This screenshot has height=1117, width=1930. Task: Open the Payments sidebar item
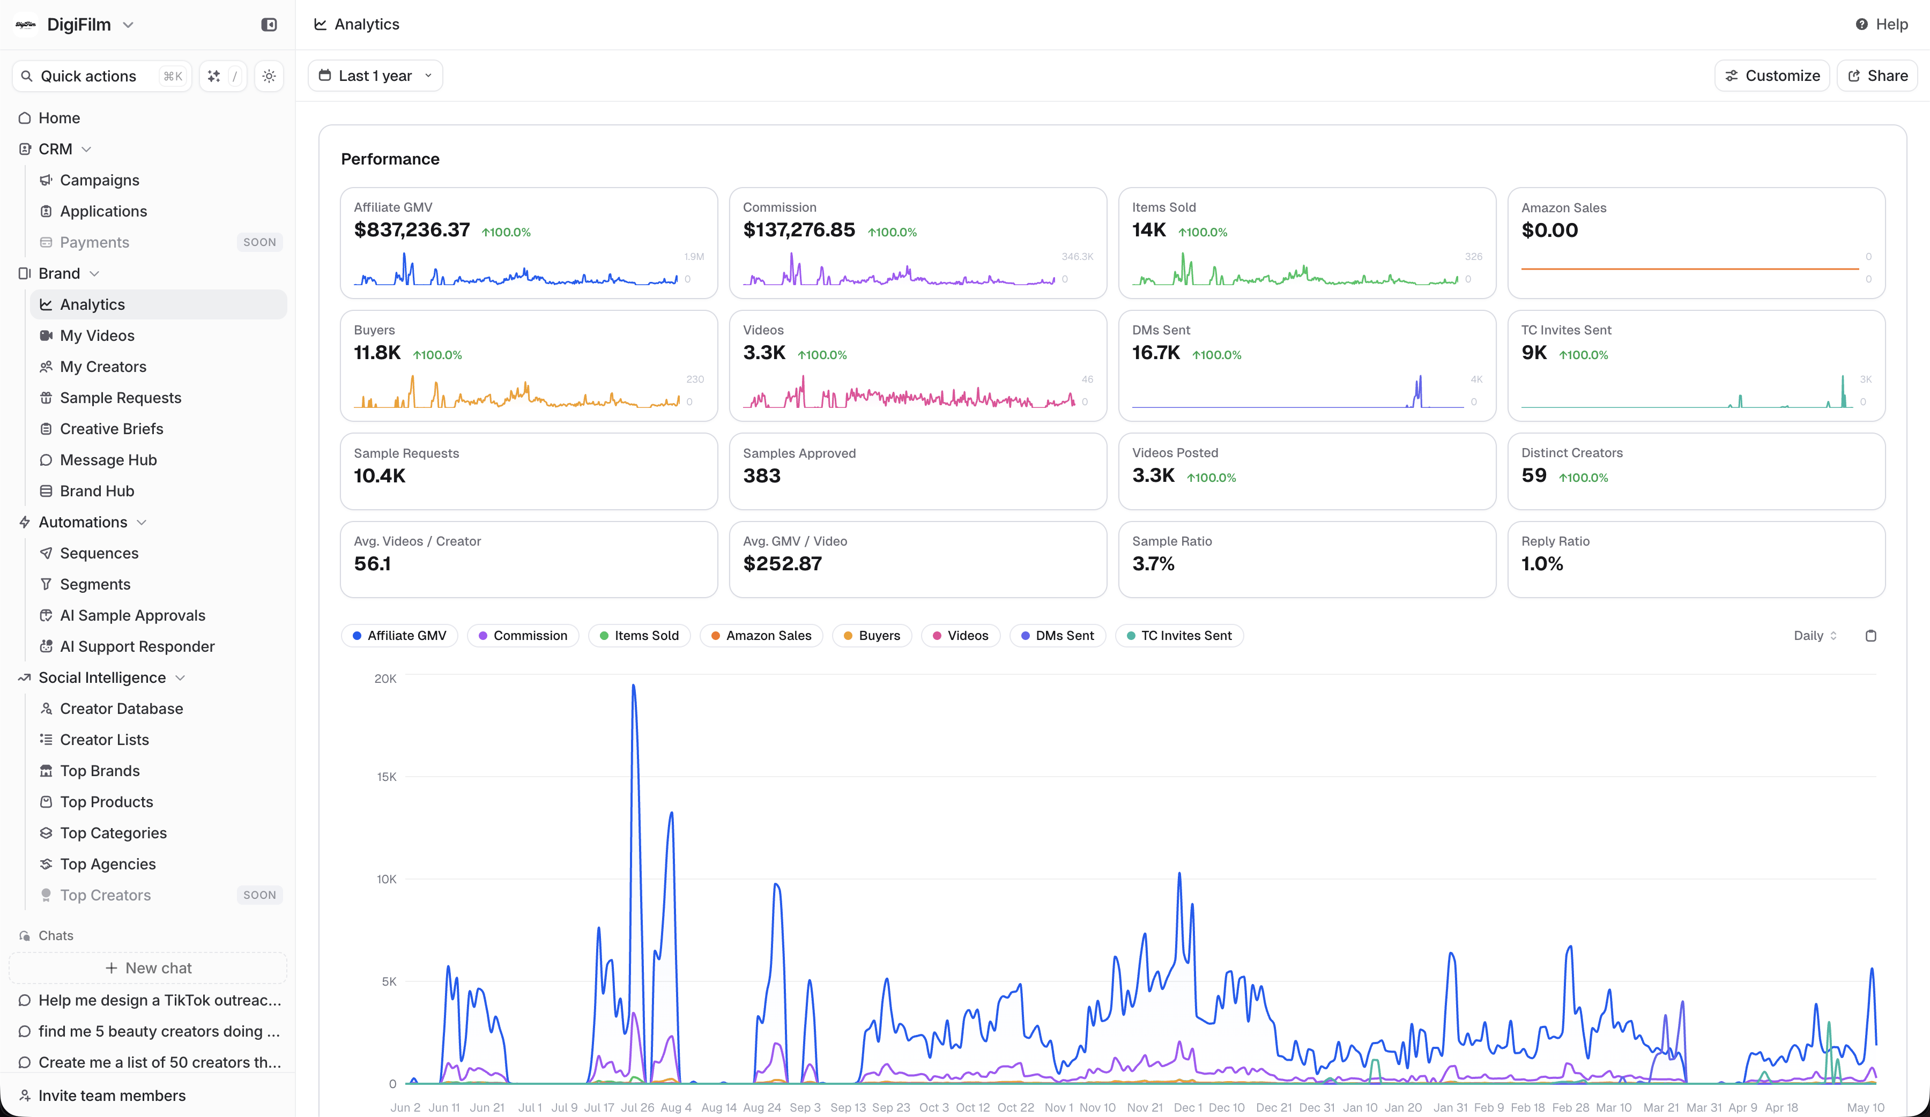[x=158, y=242]
